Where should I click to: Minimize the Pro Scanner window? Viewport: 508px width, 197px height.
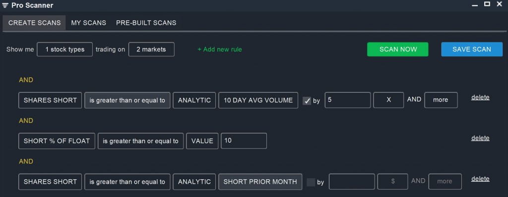(475, 5)
